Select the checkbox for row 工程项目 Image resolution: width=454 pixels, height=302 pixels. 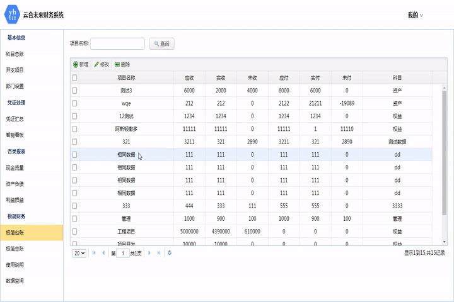click(x=74, y=231)
